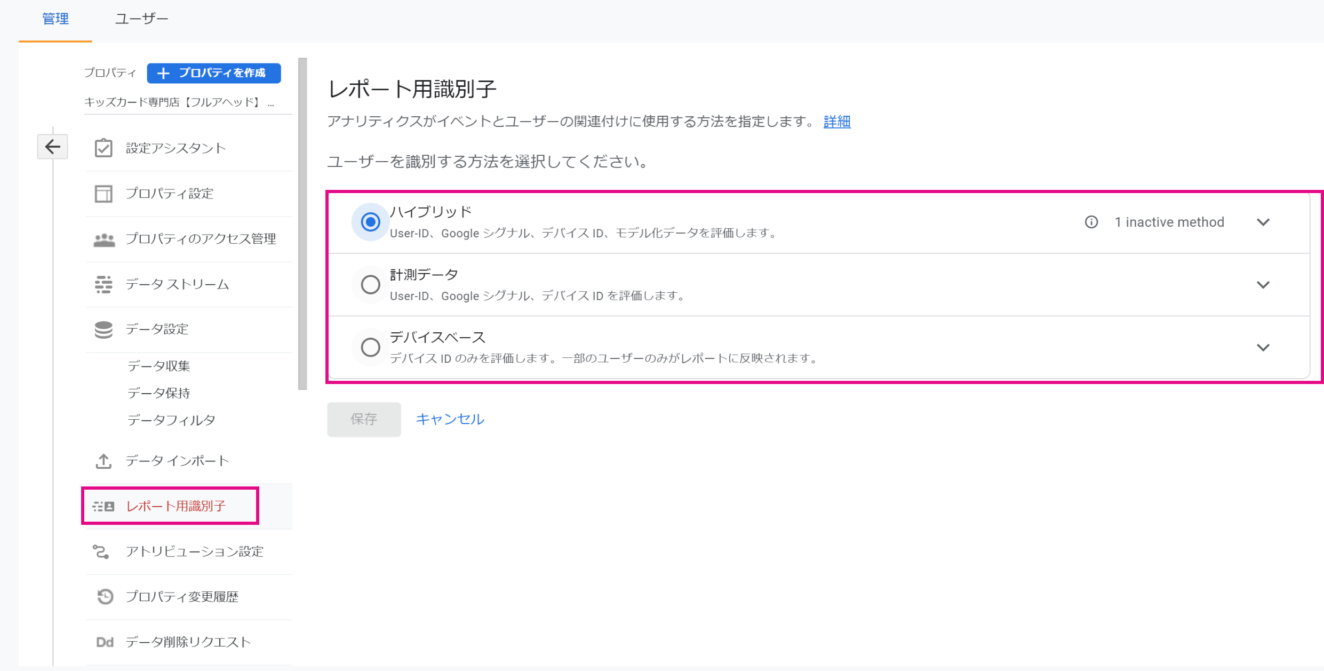The image size is (1324, 671).
Task: Click the データ インポート upload icon
Action: pos(103,461)
